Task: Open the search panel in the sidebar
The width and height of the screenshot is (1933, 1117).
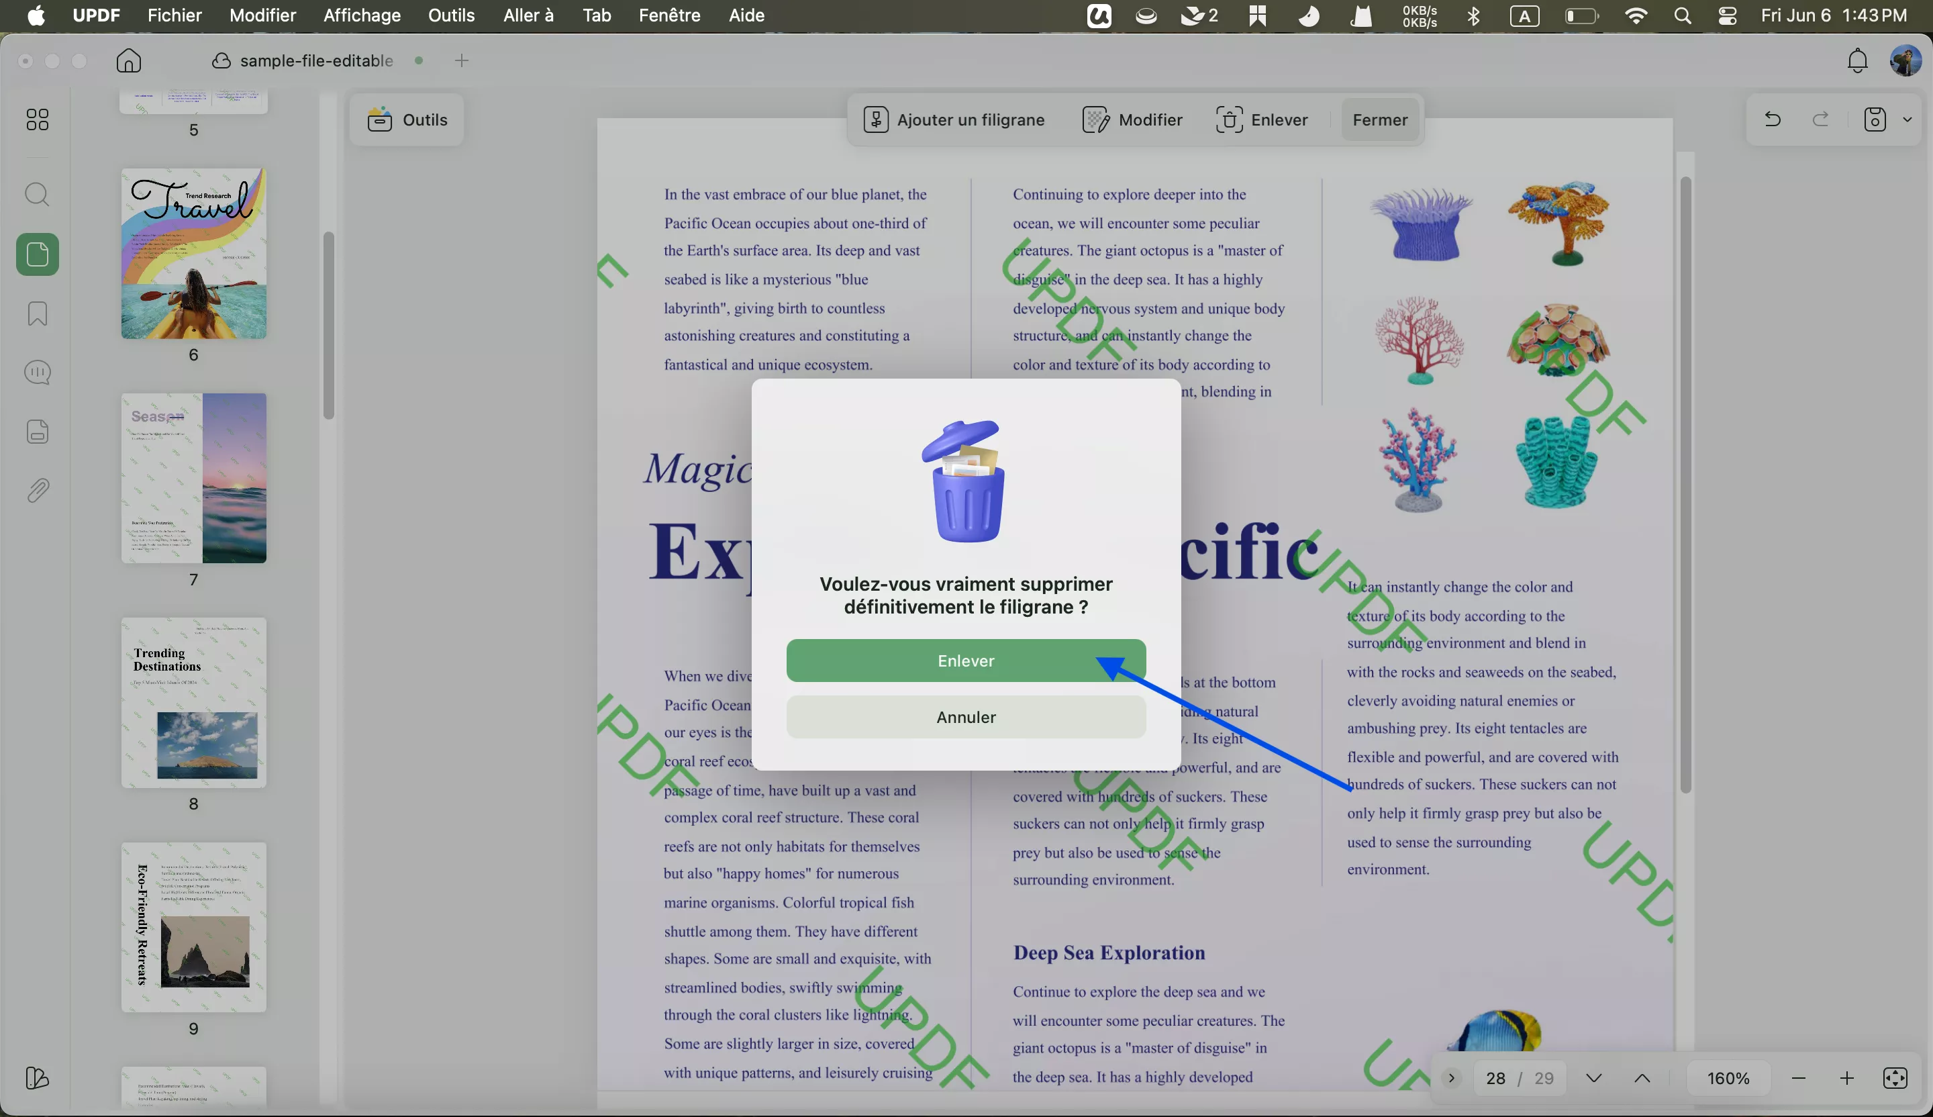Action: tap(37, 195)
